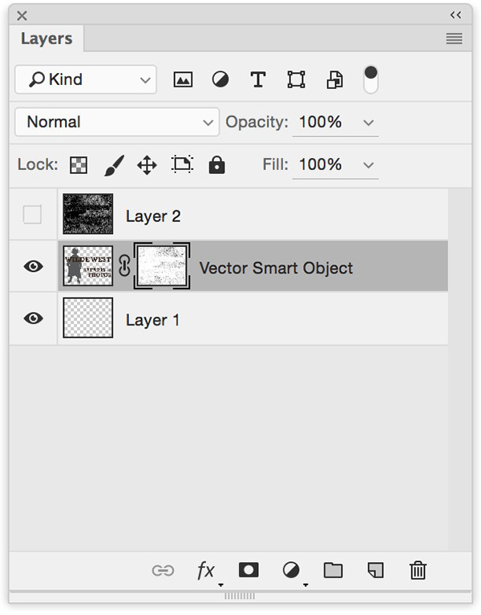The width and height of the screenshot is (481, 615).
Task: Unlink mask from Vector Smart Object layer
Action: pyautogui.click(x=124, y=266)
